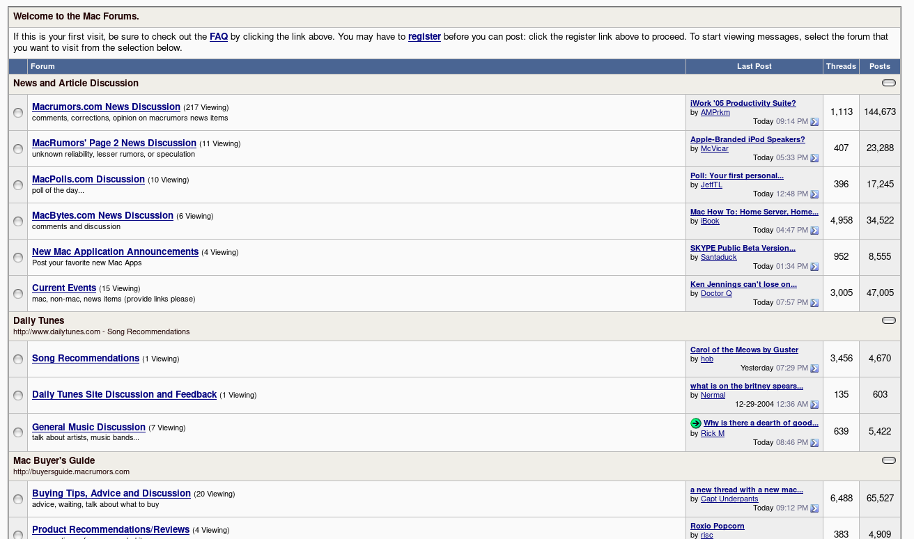
Task: Click status icon for General Music Discussion
Action: pyautogui.click(x=18, y=432)
